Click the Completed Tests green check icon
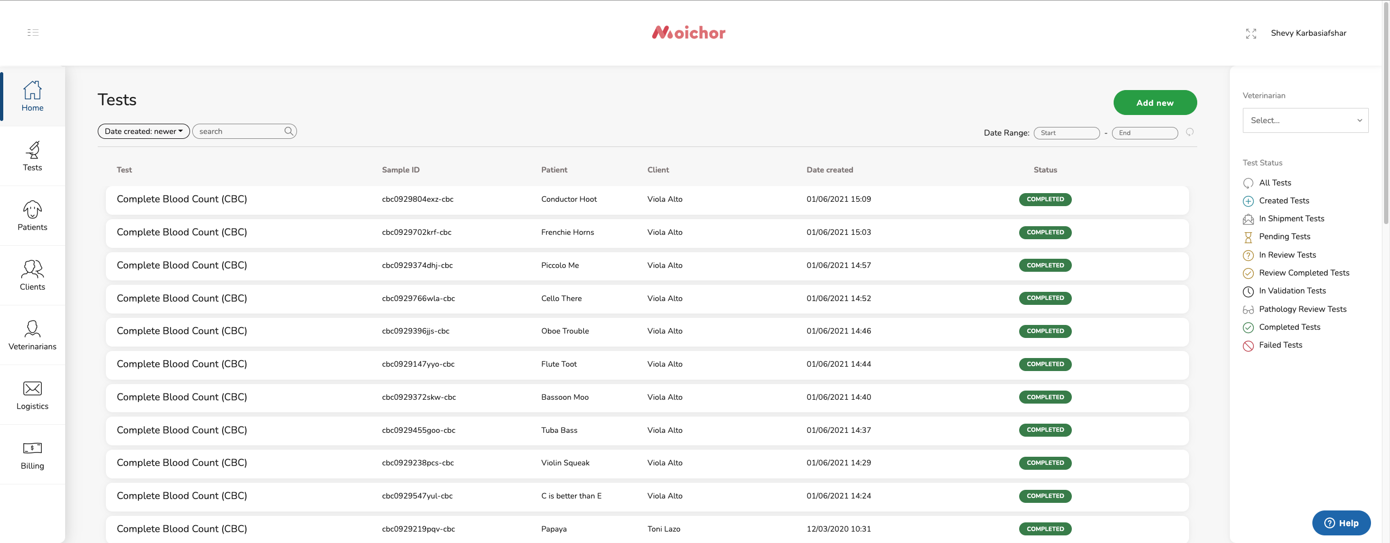This screenshot has height=543, width=1390. 1248,328
